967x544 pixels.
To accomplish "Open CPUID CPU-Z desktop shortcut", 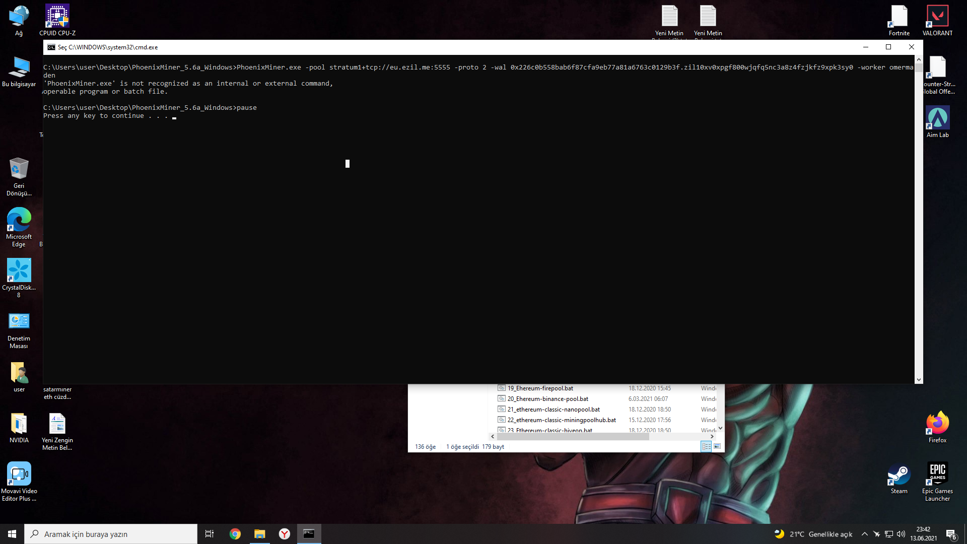I will coord(57,21).
